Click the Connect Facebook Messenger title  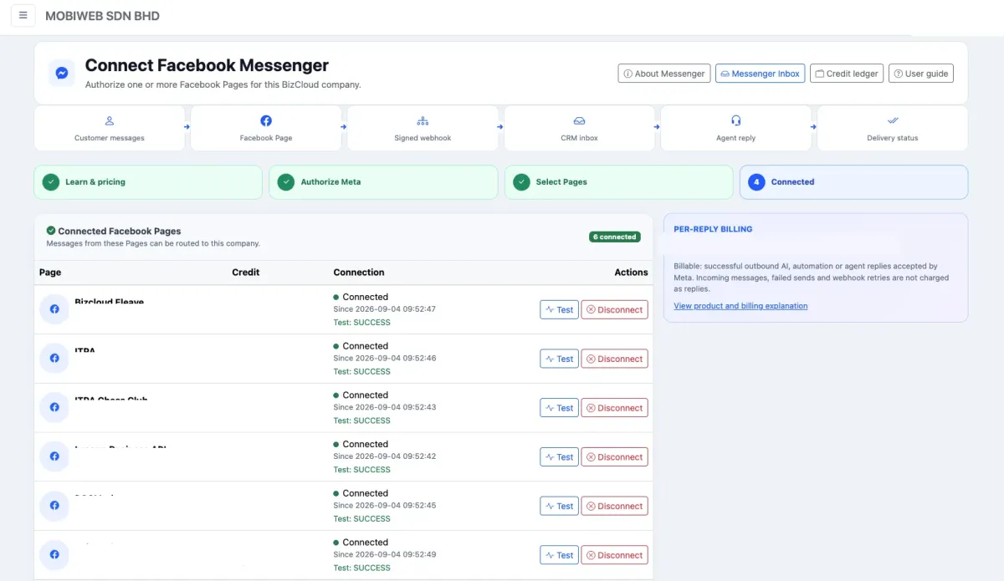click(x=207, y=65)
